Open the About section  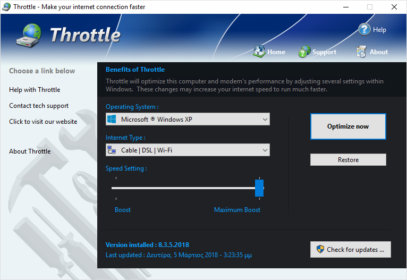tap(379, 52)
